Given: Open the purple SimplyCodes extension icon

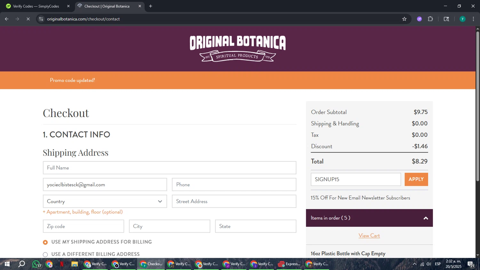Looking at the screenshot, I should click(419, 19).
